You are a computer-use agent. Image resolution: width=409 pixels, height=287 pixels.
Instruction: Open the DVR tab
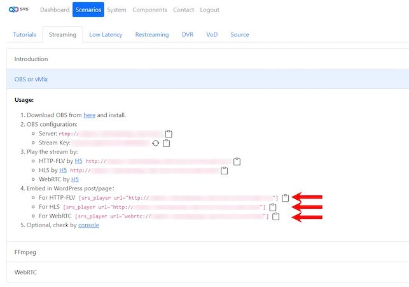point(188,34)
